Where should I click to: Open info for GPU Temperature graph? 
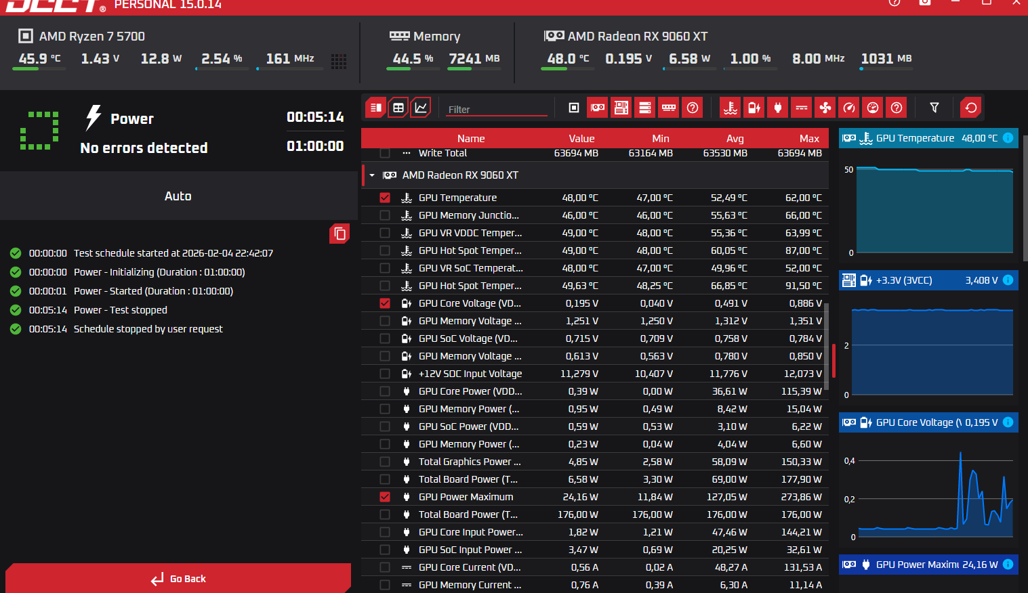pyautogui.click(x=1008, y=138)
